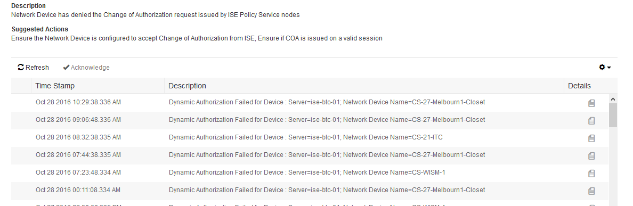
Task: Open details for the 07:44:38 AM entry
Action: click(x=591, y=155)
